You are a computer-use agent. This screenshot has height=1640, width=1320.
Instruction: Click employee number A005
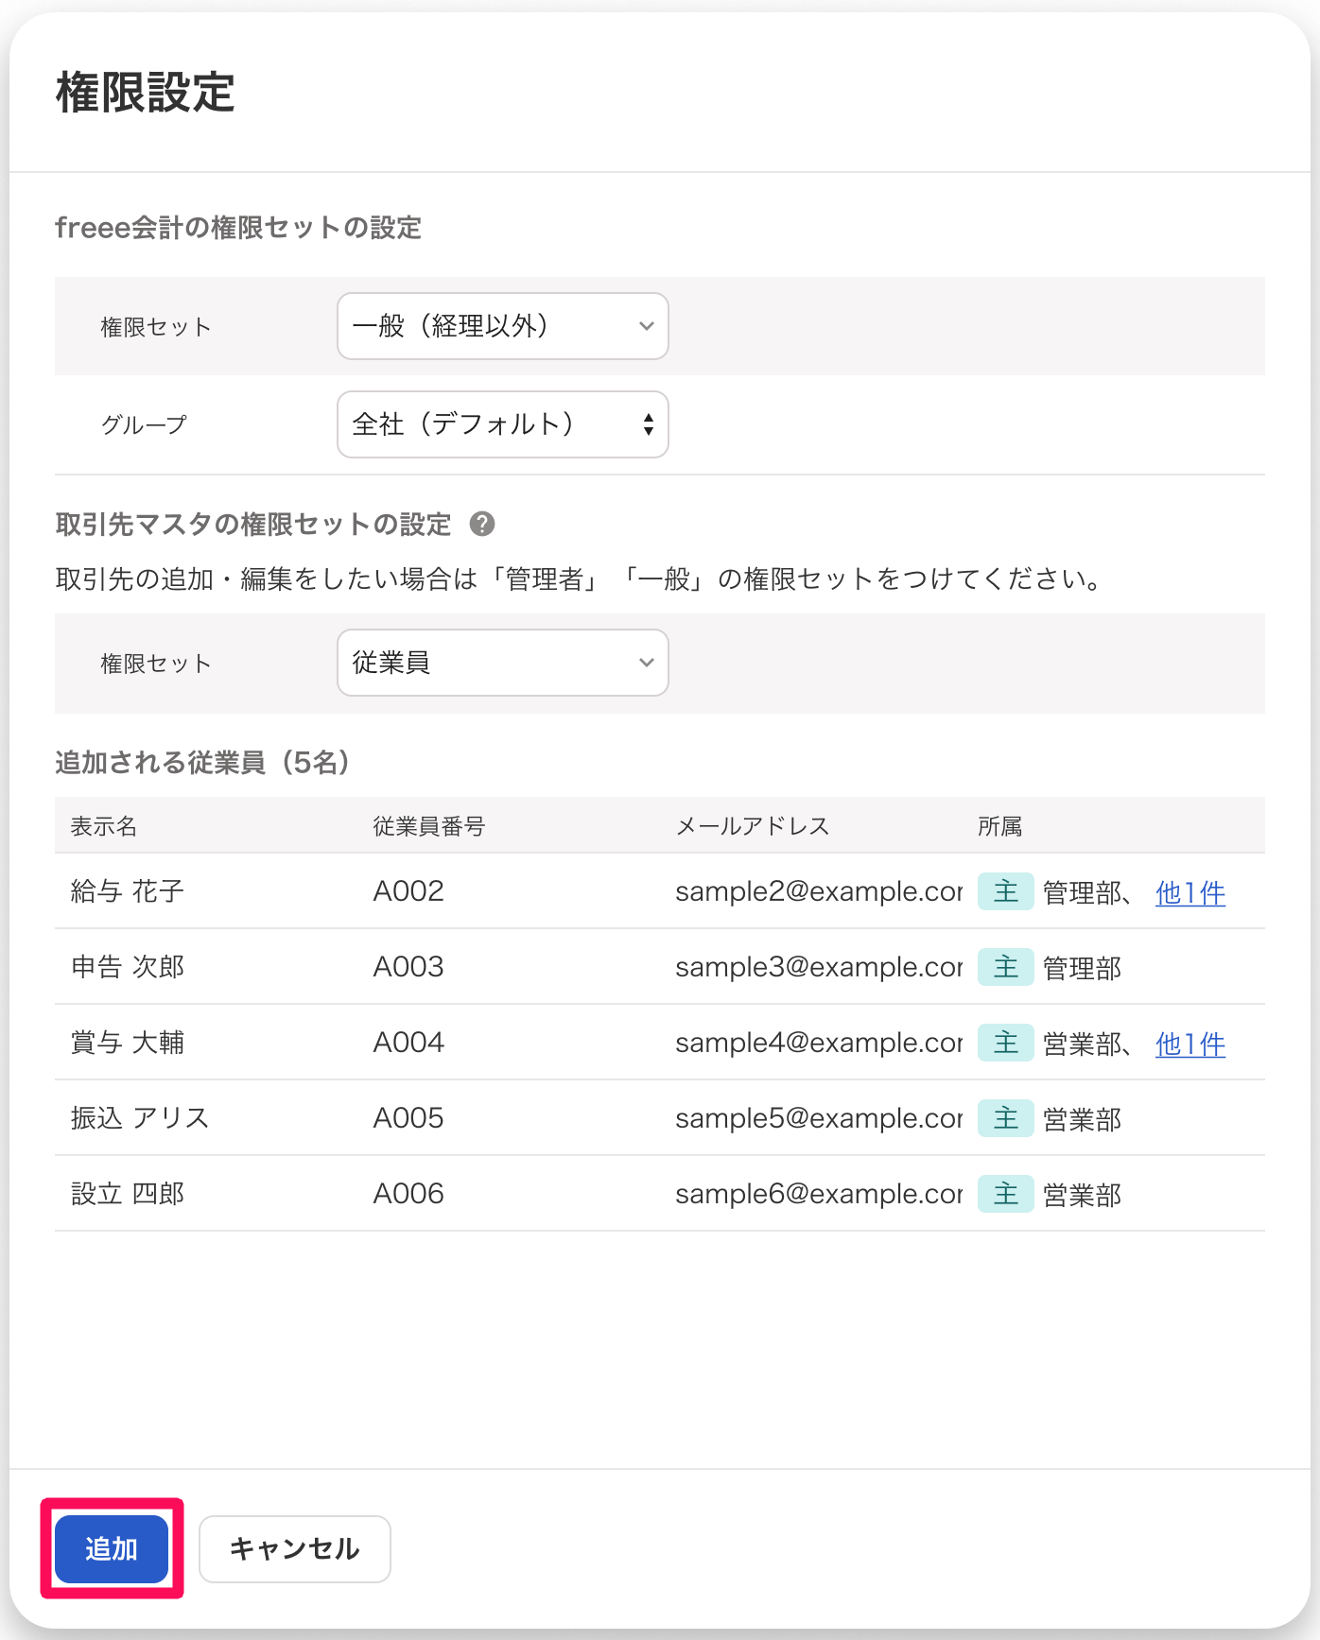(x=408, y=1118)
